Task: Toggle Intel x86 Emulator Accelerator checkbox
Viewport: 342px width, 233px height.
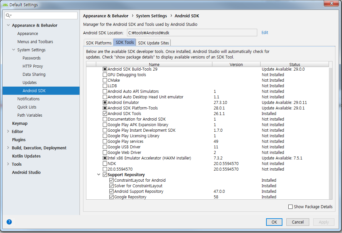Action: coord(105,158)
